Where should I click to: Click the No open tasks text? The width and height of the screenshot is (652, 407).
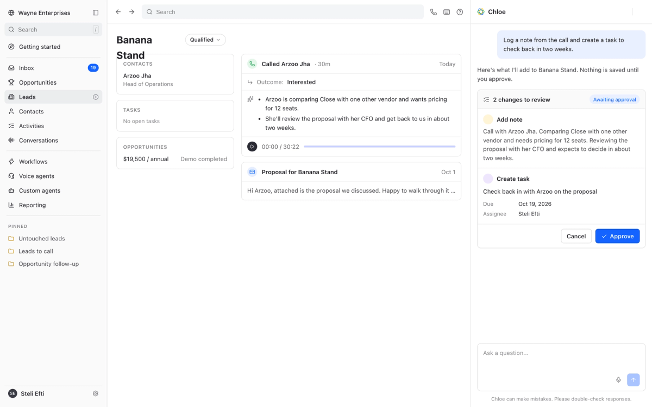(x=141, y=121)
